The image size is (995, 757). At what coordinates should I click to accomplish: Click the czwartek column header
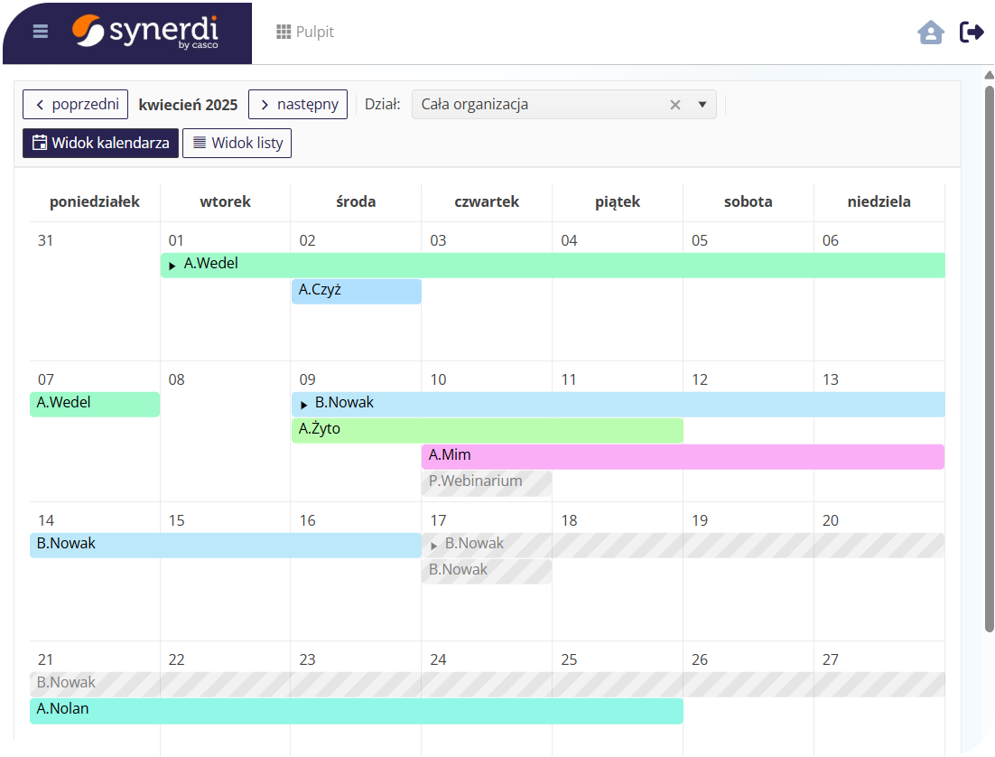pos(487,202)
